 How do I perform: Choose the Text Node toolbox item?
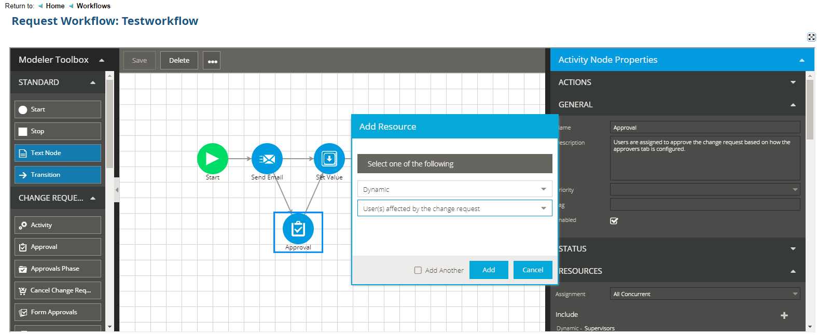58,153
